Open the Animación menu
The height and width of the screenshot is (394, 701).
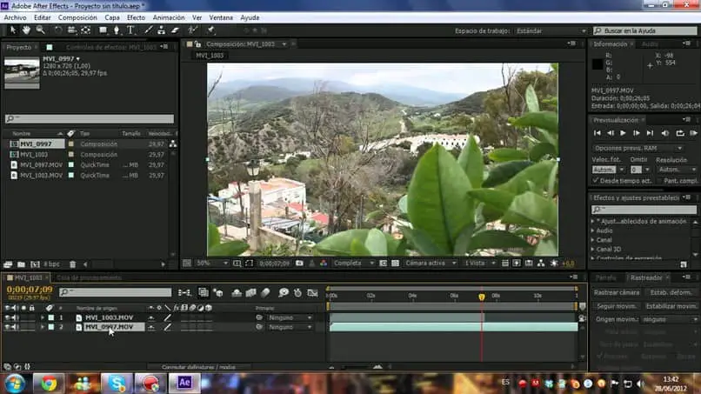tap(168, 17)
